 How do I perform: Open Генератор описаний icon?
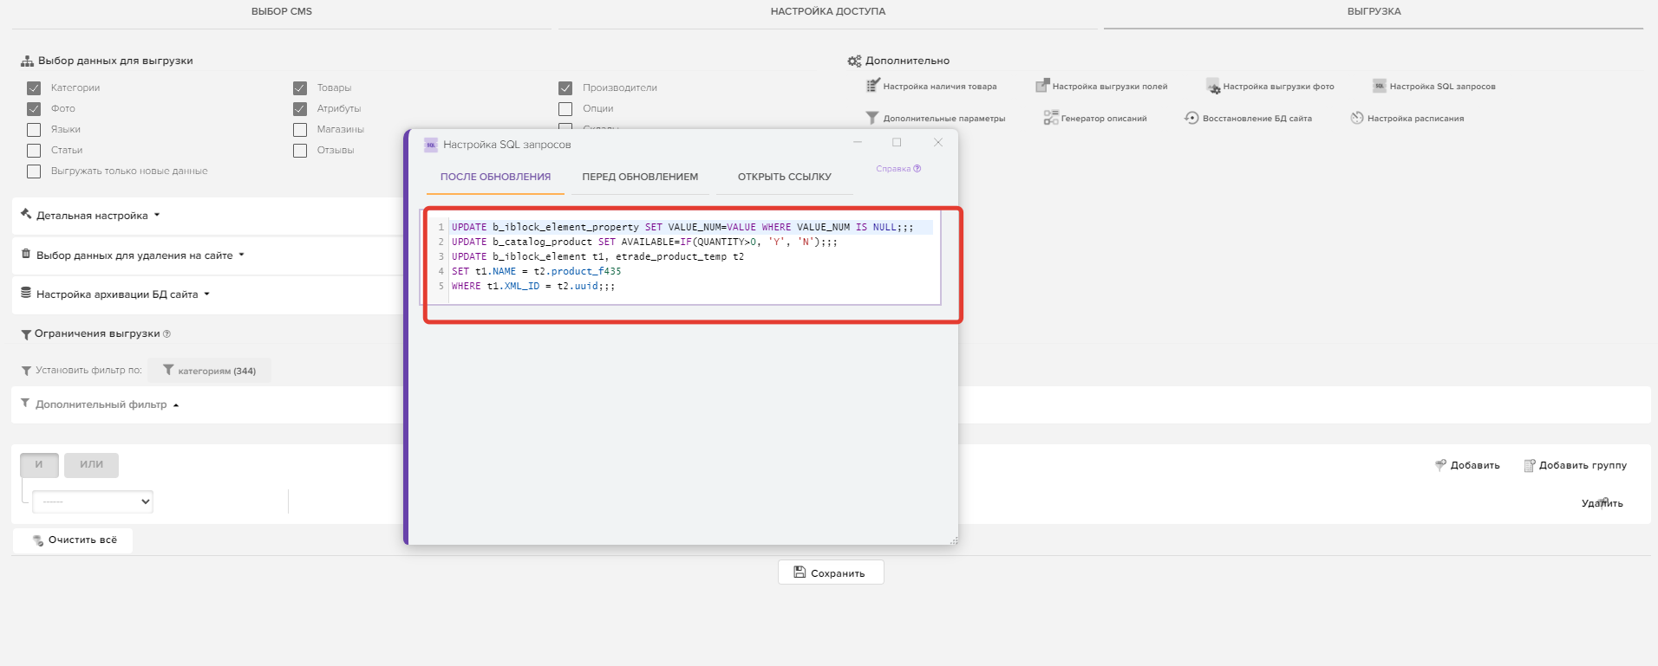click(1050, 117)
